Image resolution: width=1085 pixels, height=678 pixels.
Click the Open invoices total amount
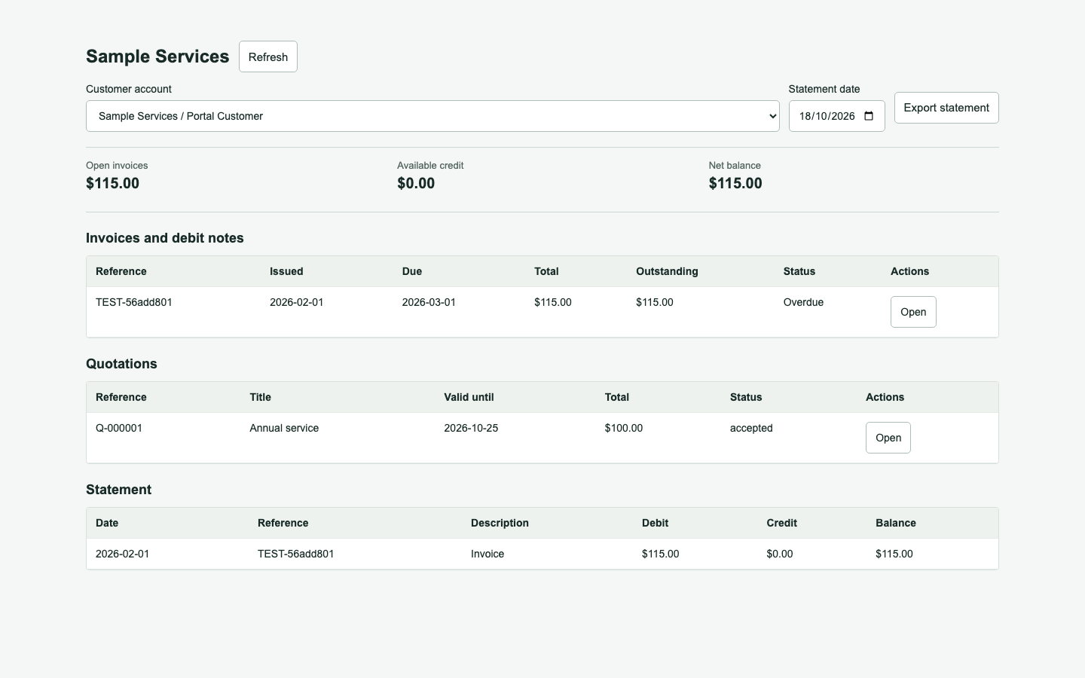click(x=112, y=183)
